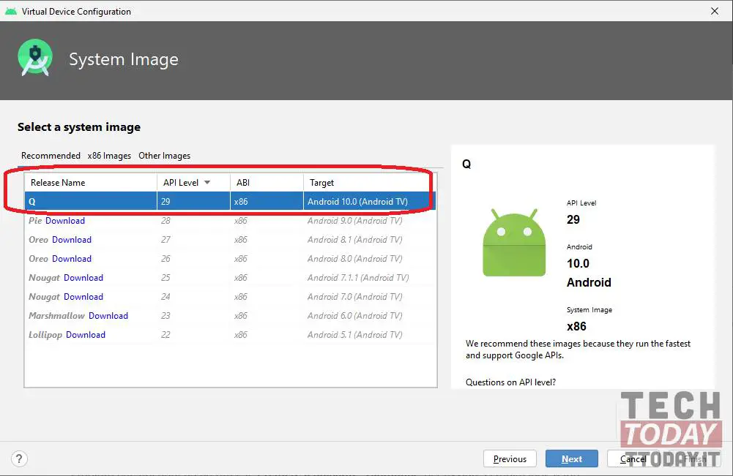Open the Other Images tab
Screen dimensions: 733x476
164,156
